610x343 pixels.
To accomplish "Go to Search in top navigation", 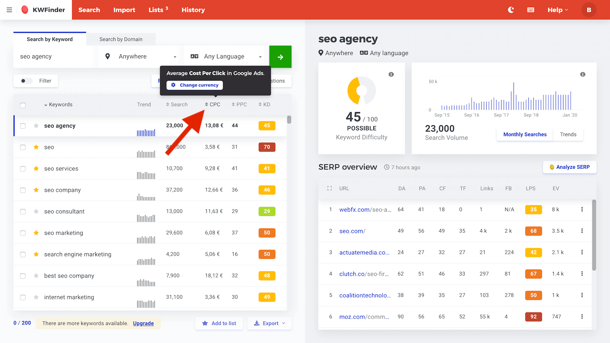I will tap(89, 10).
